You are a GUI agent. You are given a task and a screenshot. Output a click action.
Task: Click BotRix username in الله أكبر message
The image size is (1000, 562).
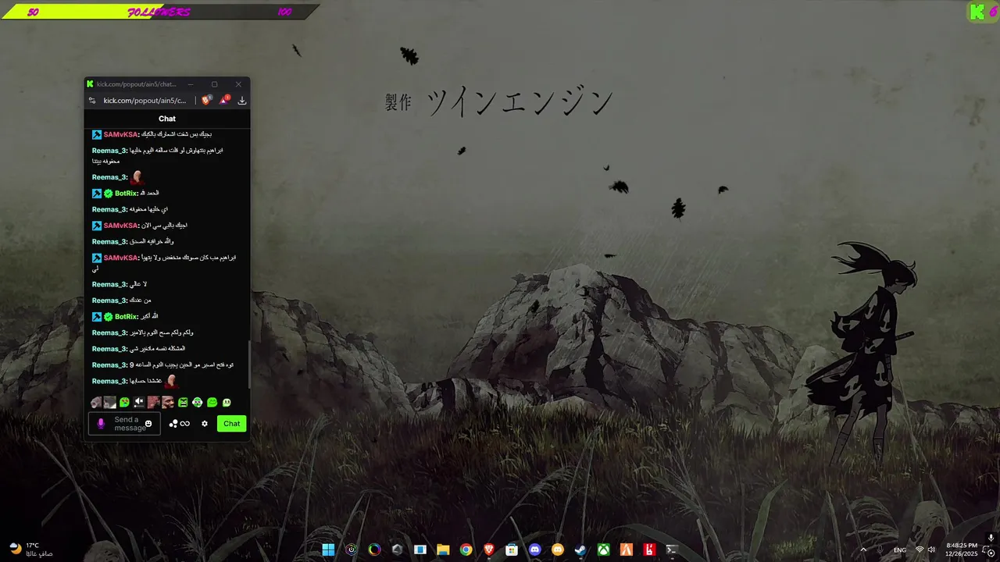pyautogui.click(x=126, y=316)
